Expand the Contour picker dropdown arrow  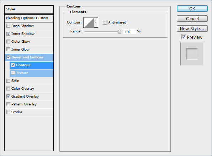click(x=96, y=22)
